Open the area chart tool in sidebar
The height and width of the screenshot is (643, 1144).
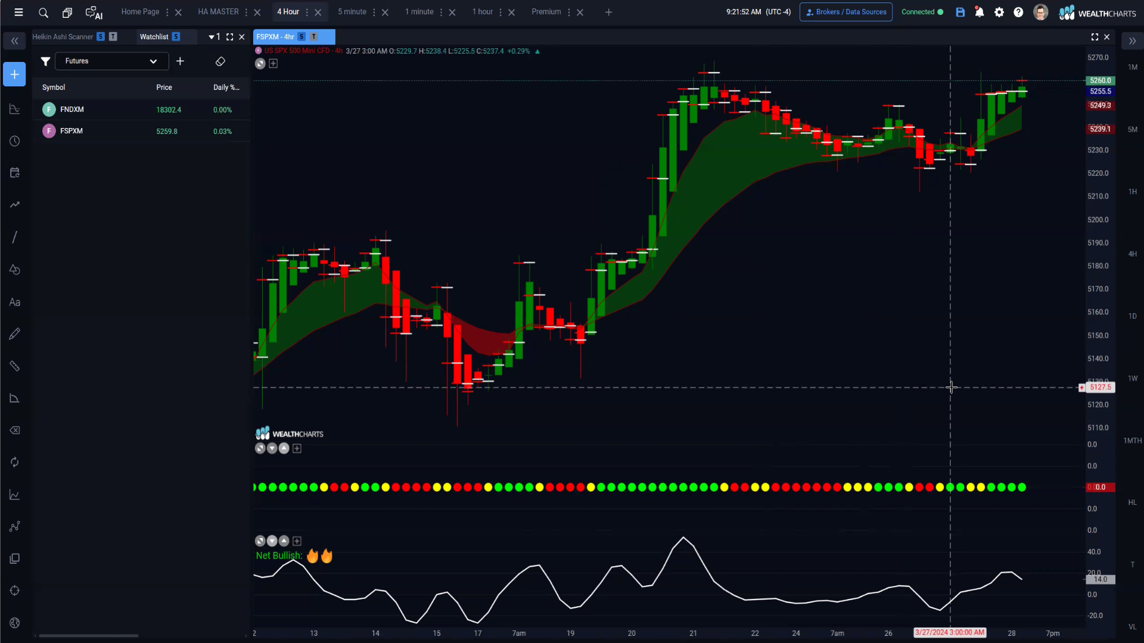(15, 109)
